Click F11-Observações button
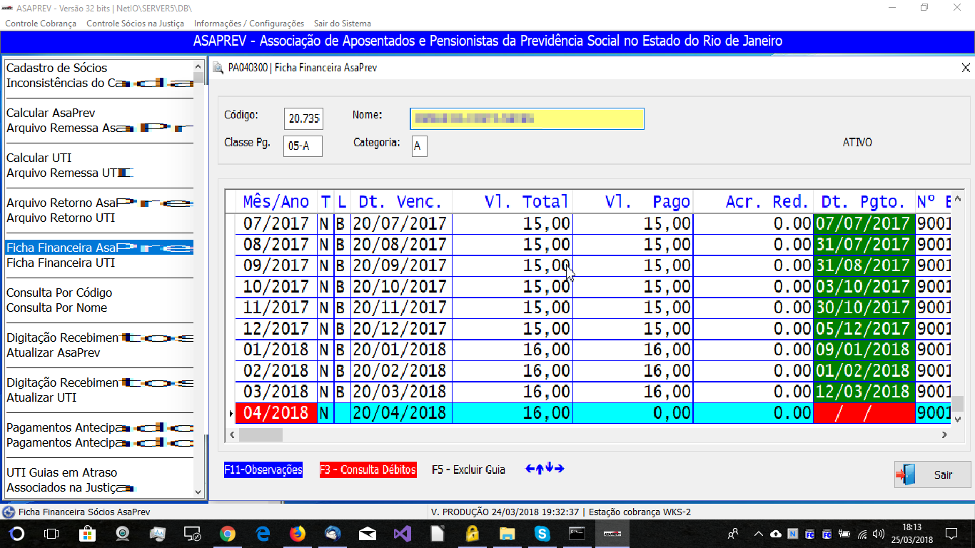The image size is (975, 548). 263,470
